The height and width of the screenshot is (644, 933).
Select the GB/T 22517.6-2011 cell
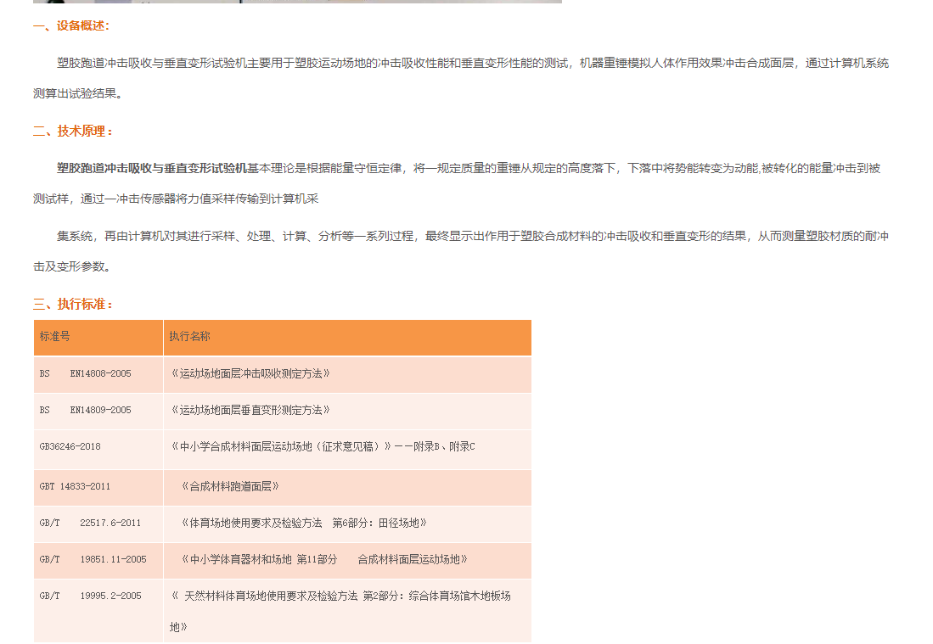pos(90,524)
